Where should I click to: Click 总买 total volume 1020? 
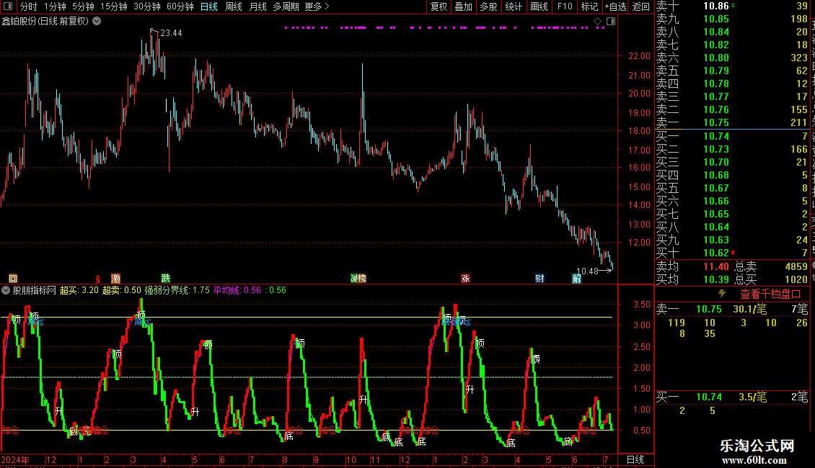(x=796, y=279)
